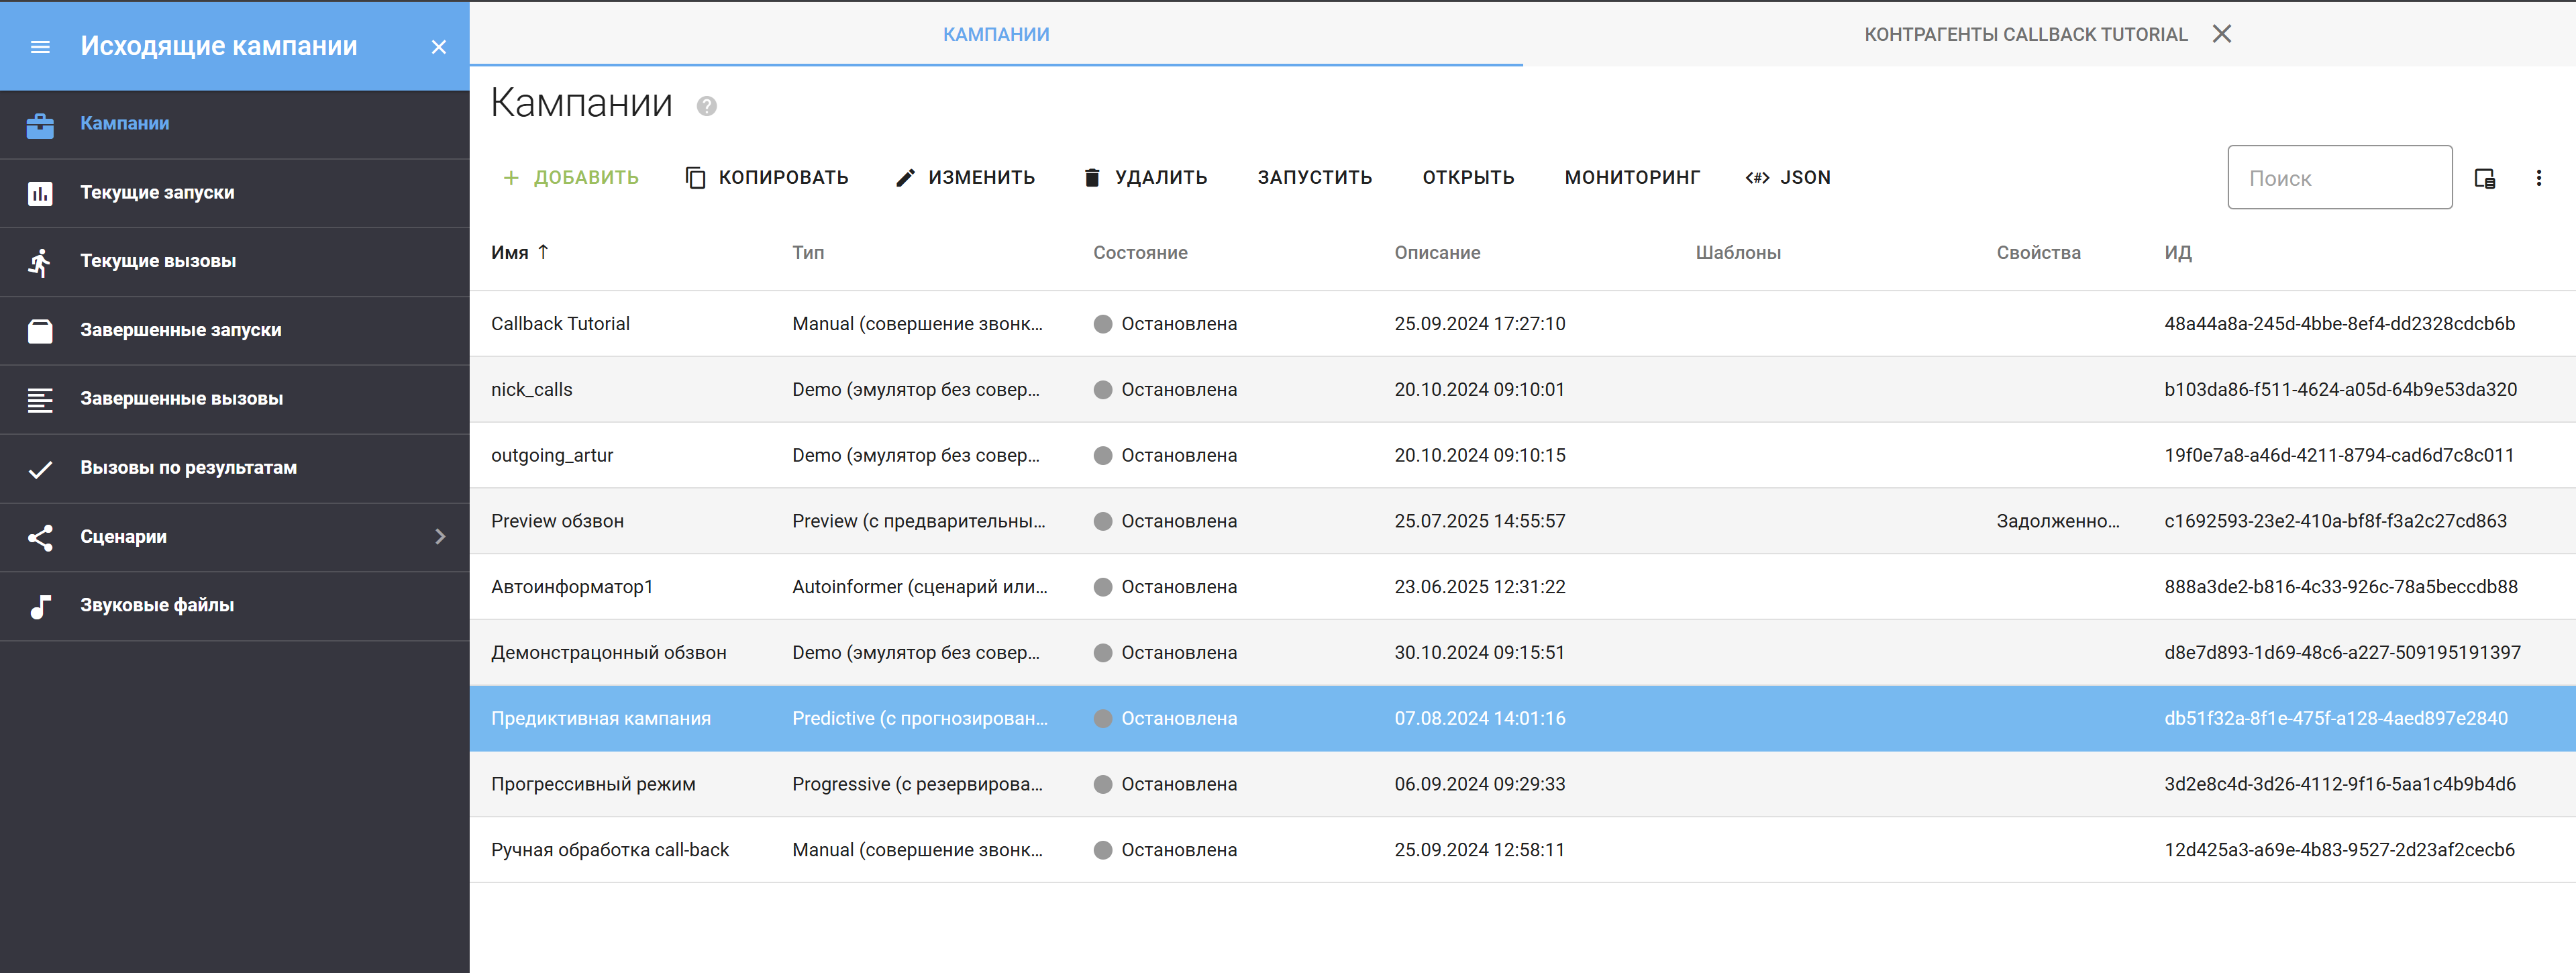This screenshot has width=2576, height=973.
Task: Click the hamburger menu icon
Action: (40, 47)
